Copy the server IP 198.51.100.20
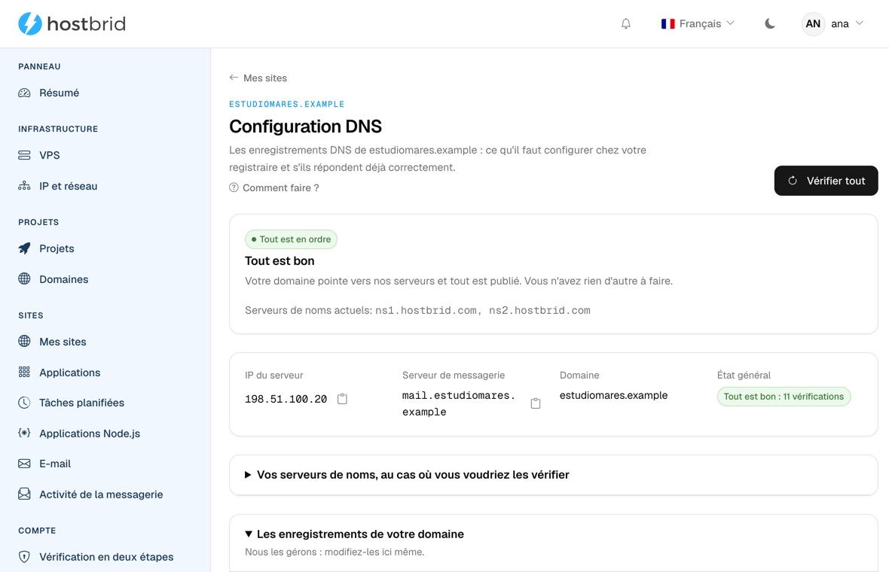The width and height of the screenshot is (889, 572). (x=343, y=399)
